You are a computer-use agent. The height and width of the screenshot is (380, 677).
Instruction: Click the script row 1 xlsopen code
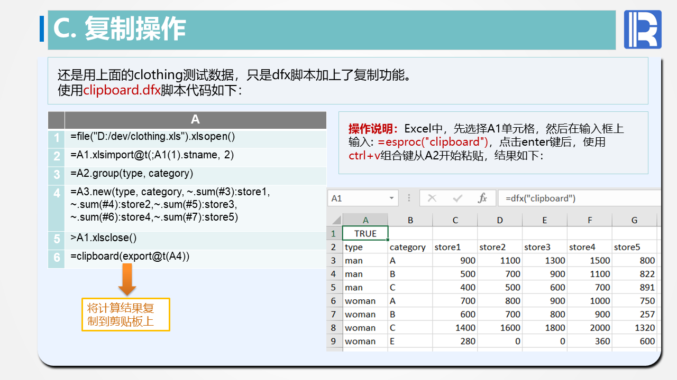(152, 137)
